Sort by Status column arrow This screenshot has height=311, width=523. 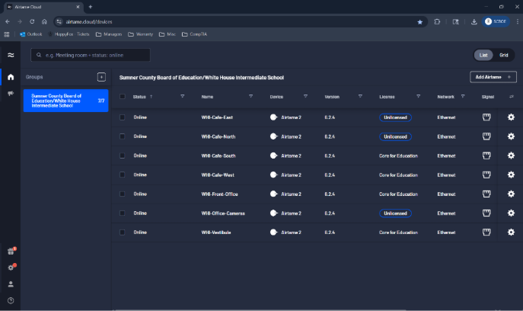pos(151,97)
